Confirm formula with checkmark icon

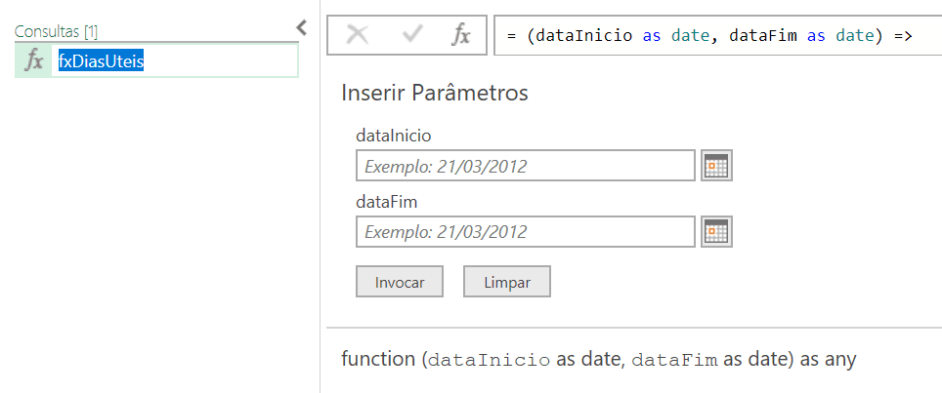click(x=411, y=35)
